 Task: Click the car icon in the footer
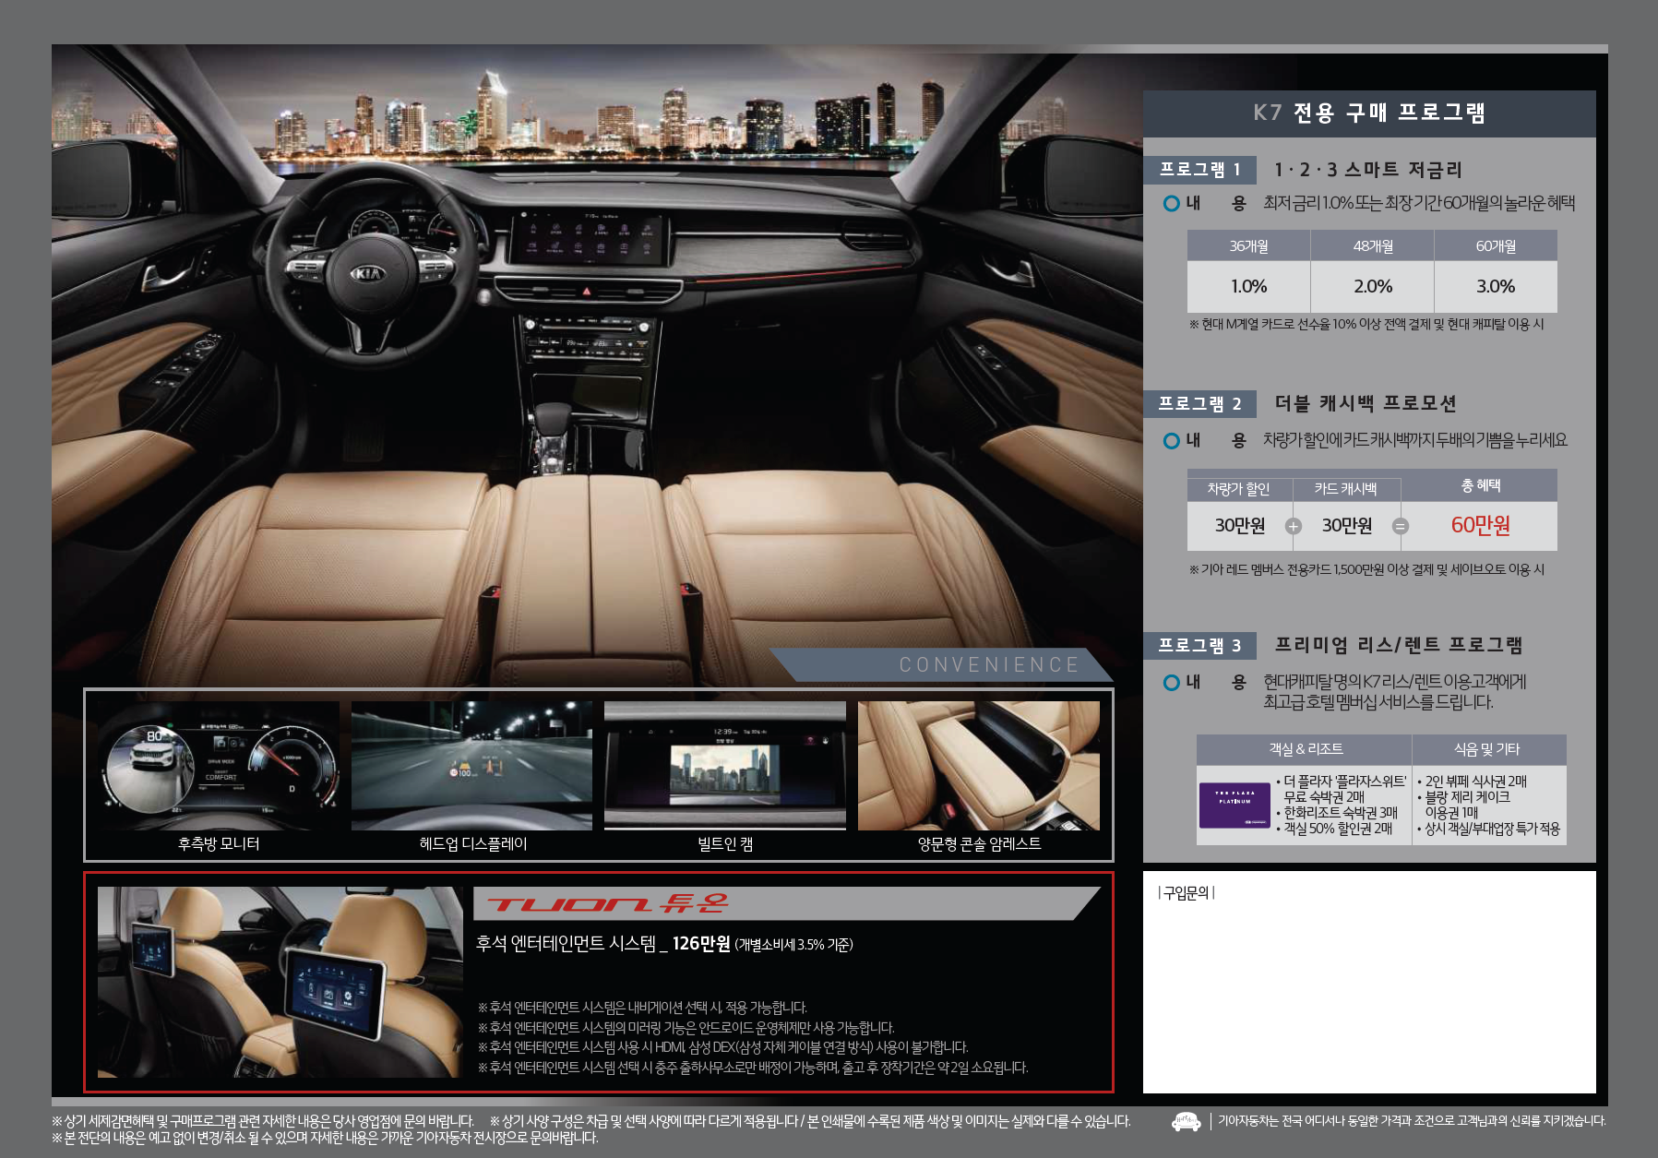1187,1121
